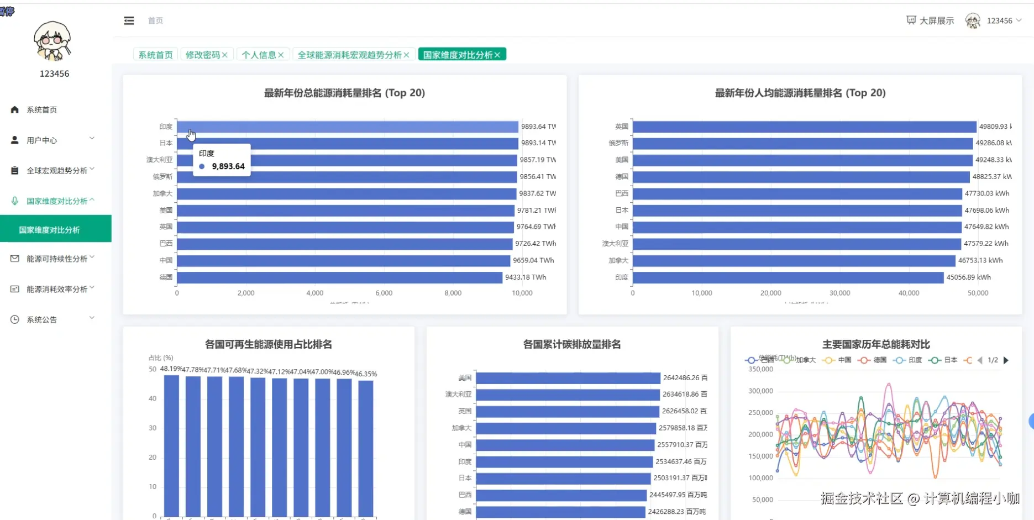Screen dimensions: 1034x520
Task: Click the 46.35% bar in renewable share chart
Action: (x=366, y=449)
